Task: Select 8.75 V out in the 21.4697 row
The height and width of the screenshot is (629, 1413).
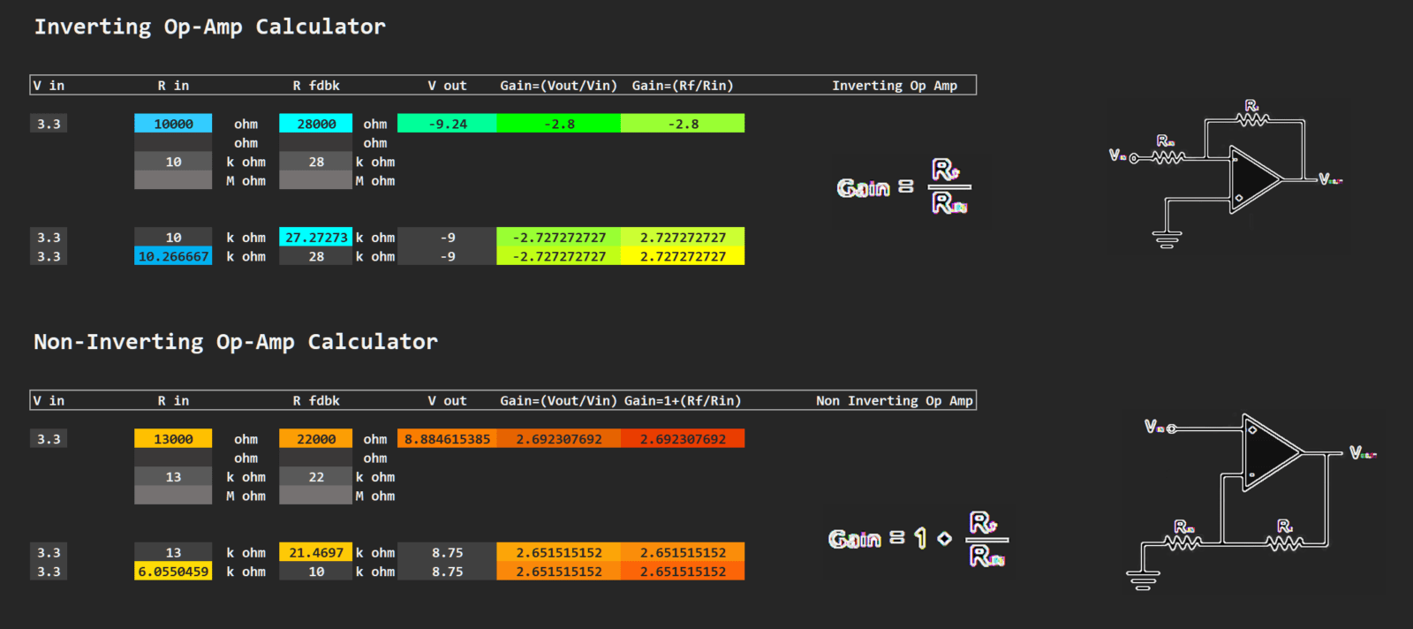Action: (x=447, y=553)
